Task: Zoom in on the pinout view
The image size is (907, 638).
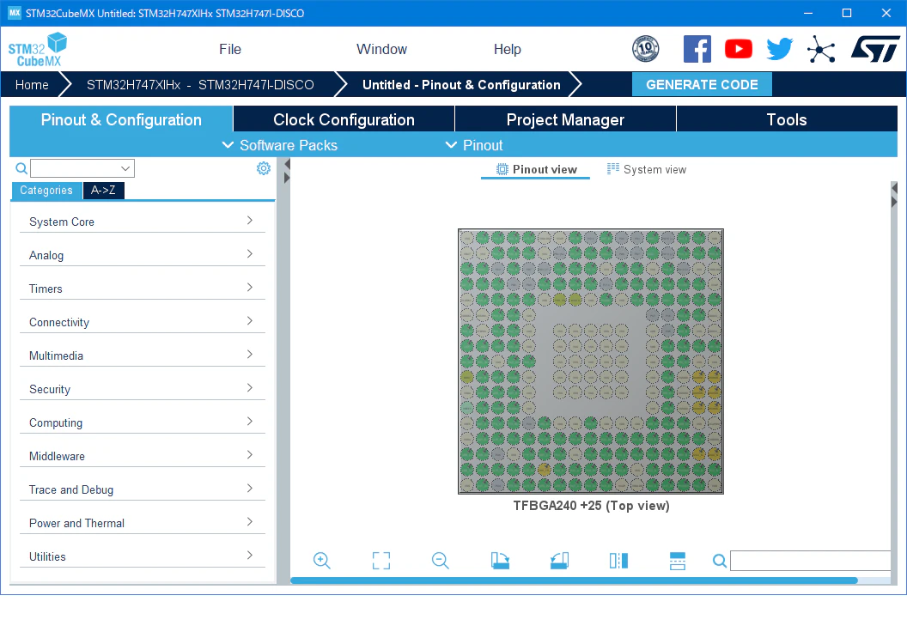Action: pos(321,561)
